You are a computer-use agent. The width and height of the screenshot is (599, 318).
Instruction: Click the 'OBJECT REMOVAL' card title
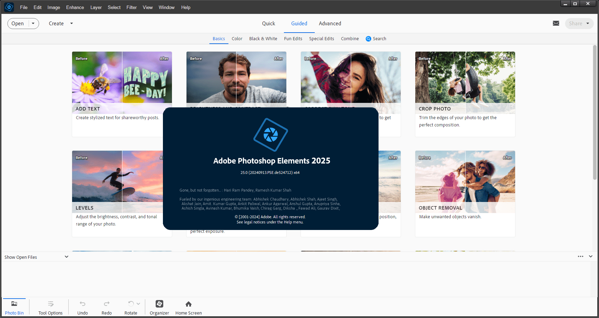pos(440,208)
